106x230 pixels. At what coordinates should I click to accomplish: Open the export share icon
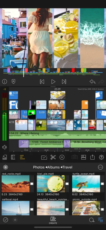pyautogui.click(x=92, y=157)
